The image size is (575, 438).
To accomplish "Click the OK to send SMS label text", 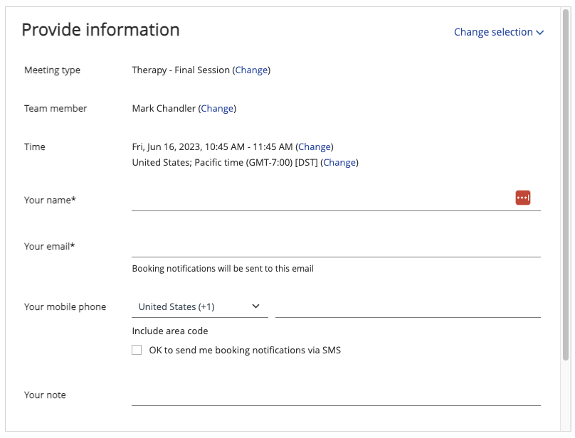I will coord(245,351).
